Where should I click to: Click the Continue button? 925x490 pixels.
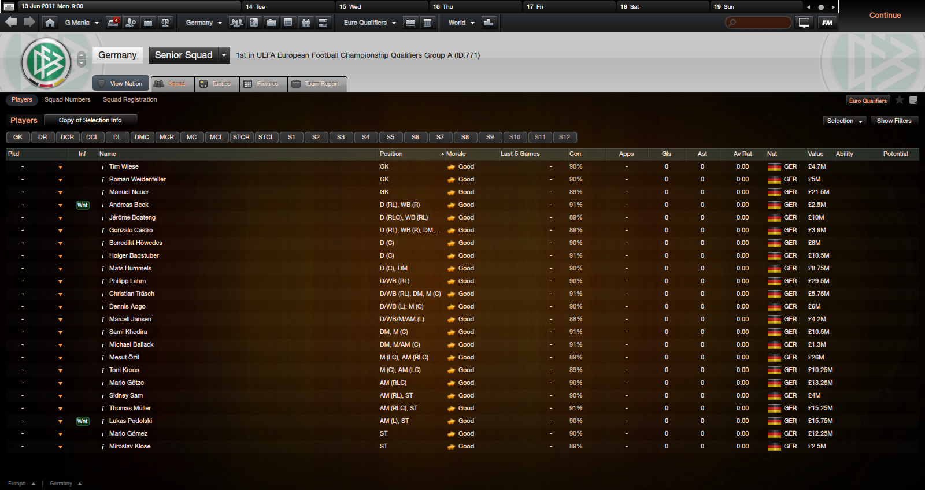(885, 16)
